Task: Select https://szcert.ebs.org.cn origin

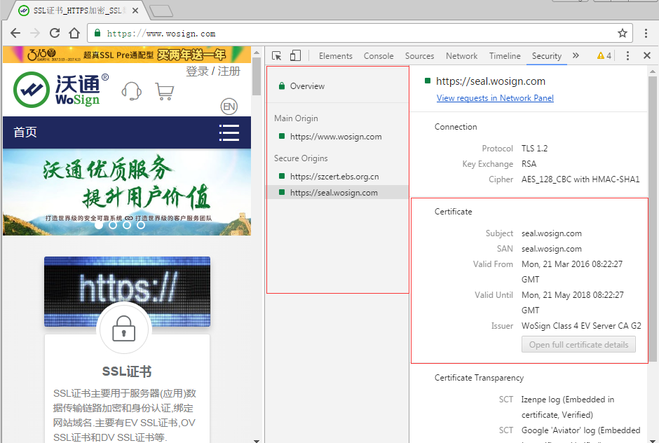Action: coord(334,177)
